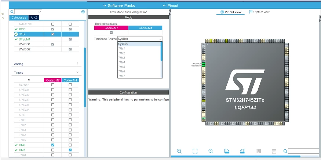
Task: Enable HRTIM for Cortex-M7
Action: click(x=53, y=85)
